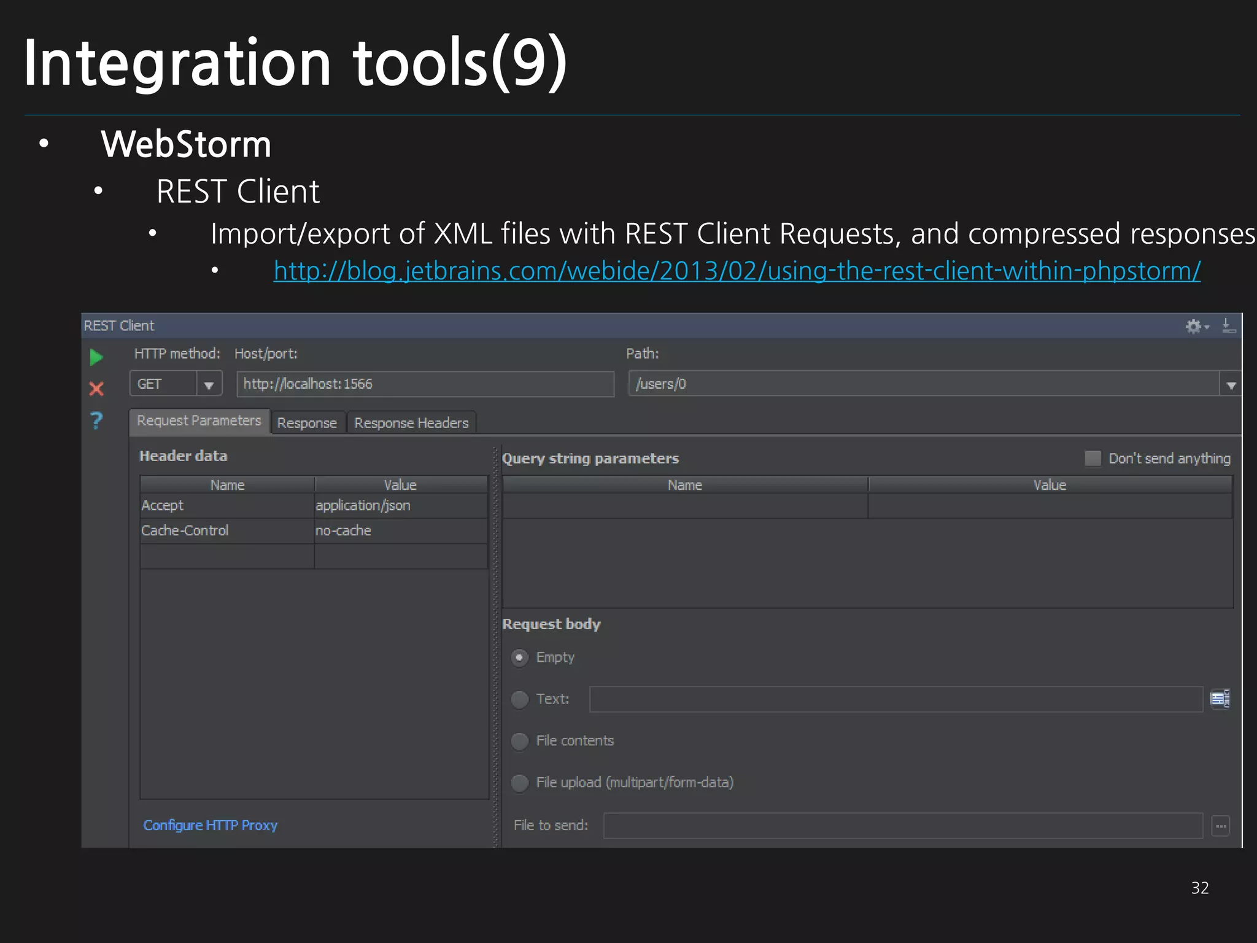Screen dimensions: 1257x943
Task: Open Response Headers tab
Action: pos(411,423)
